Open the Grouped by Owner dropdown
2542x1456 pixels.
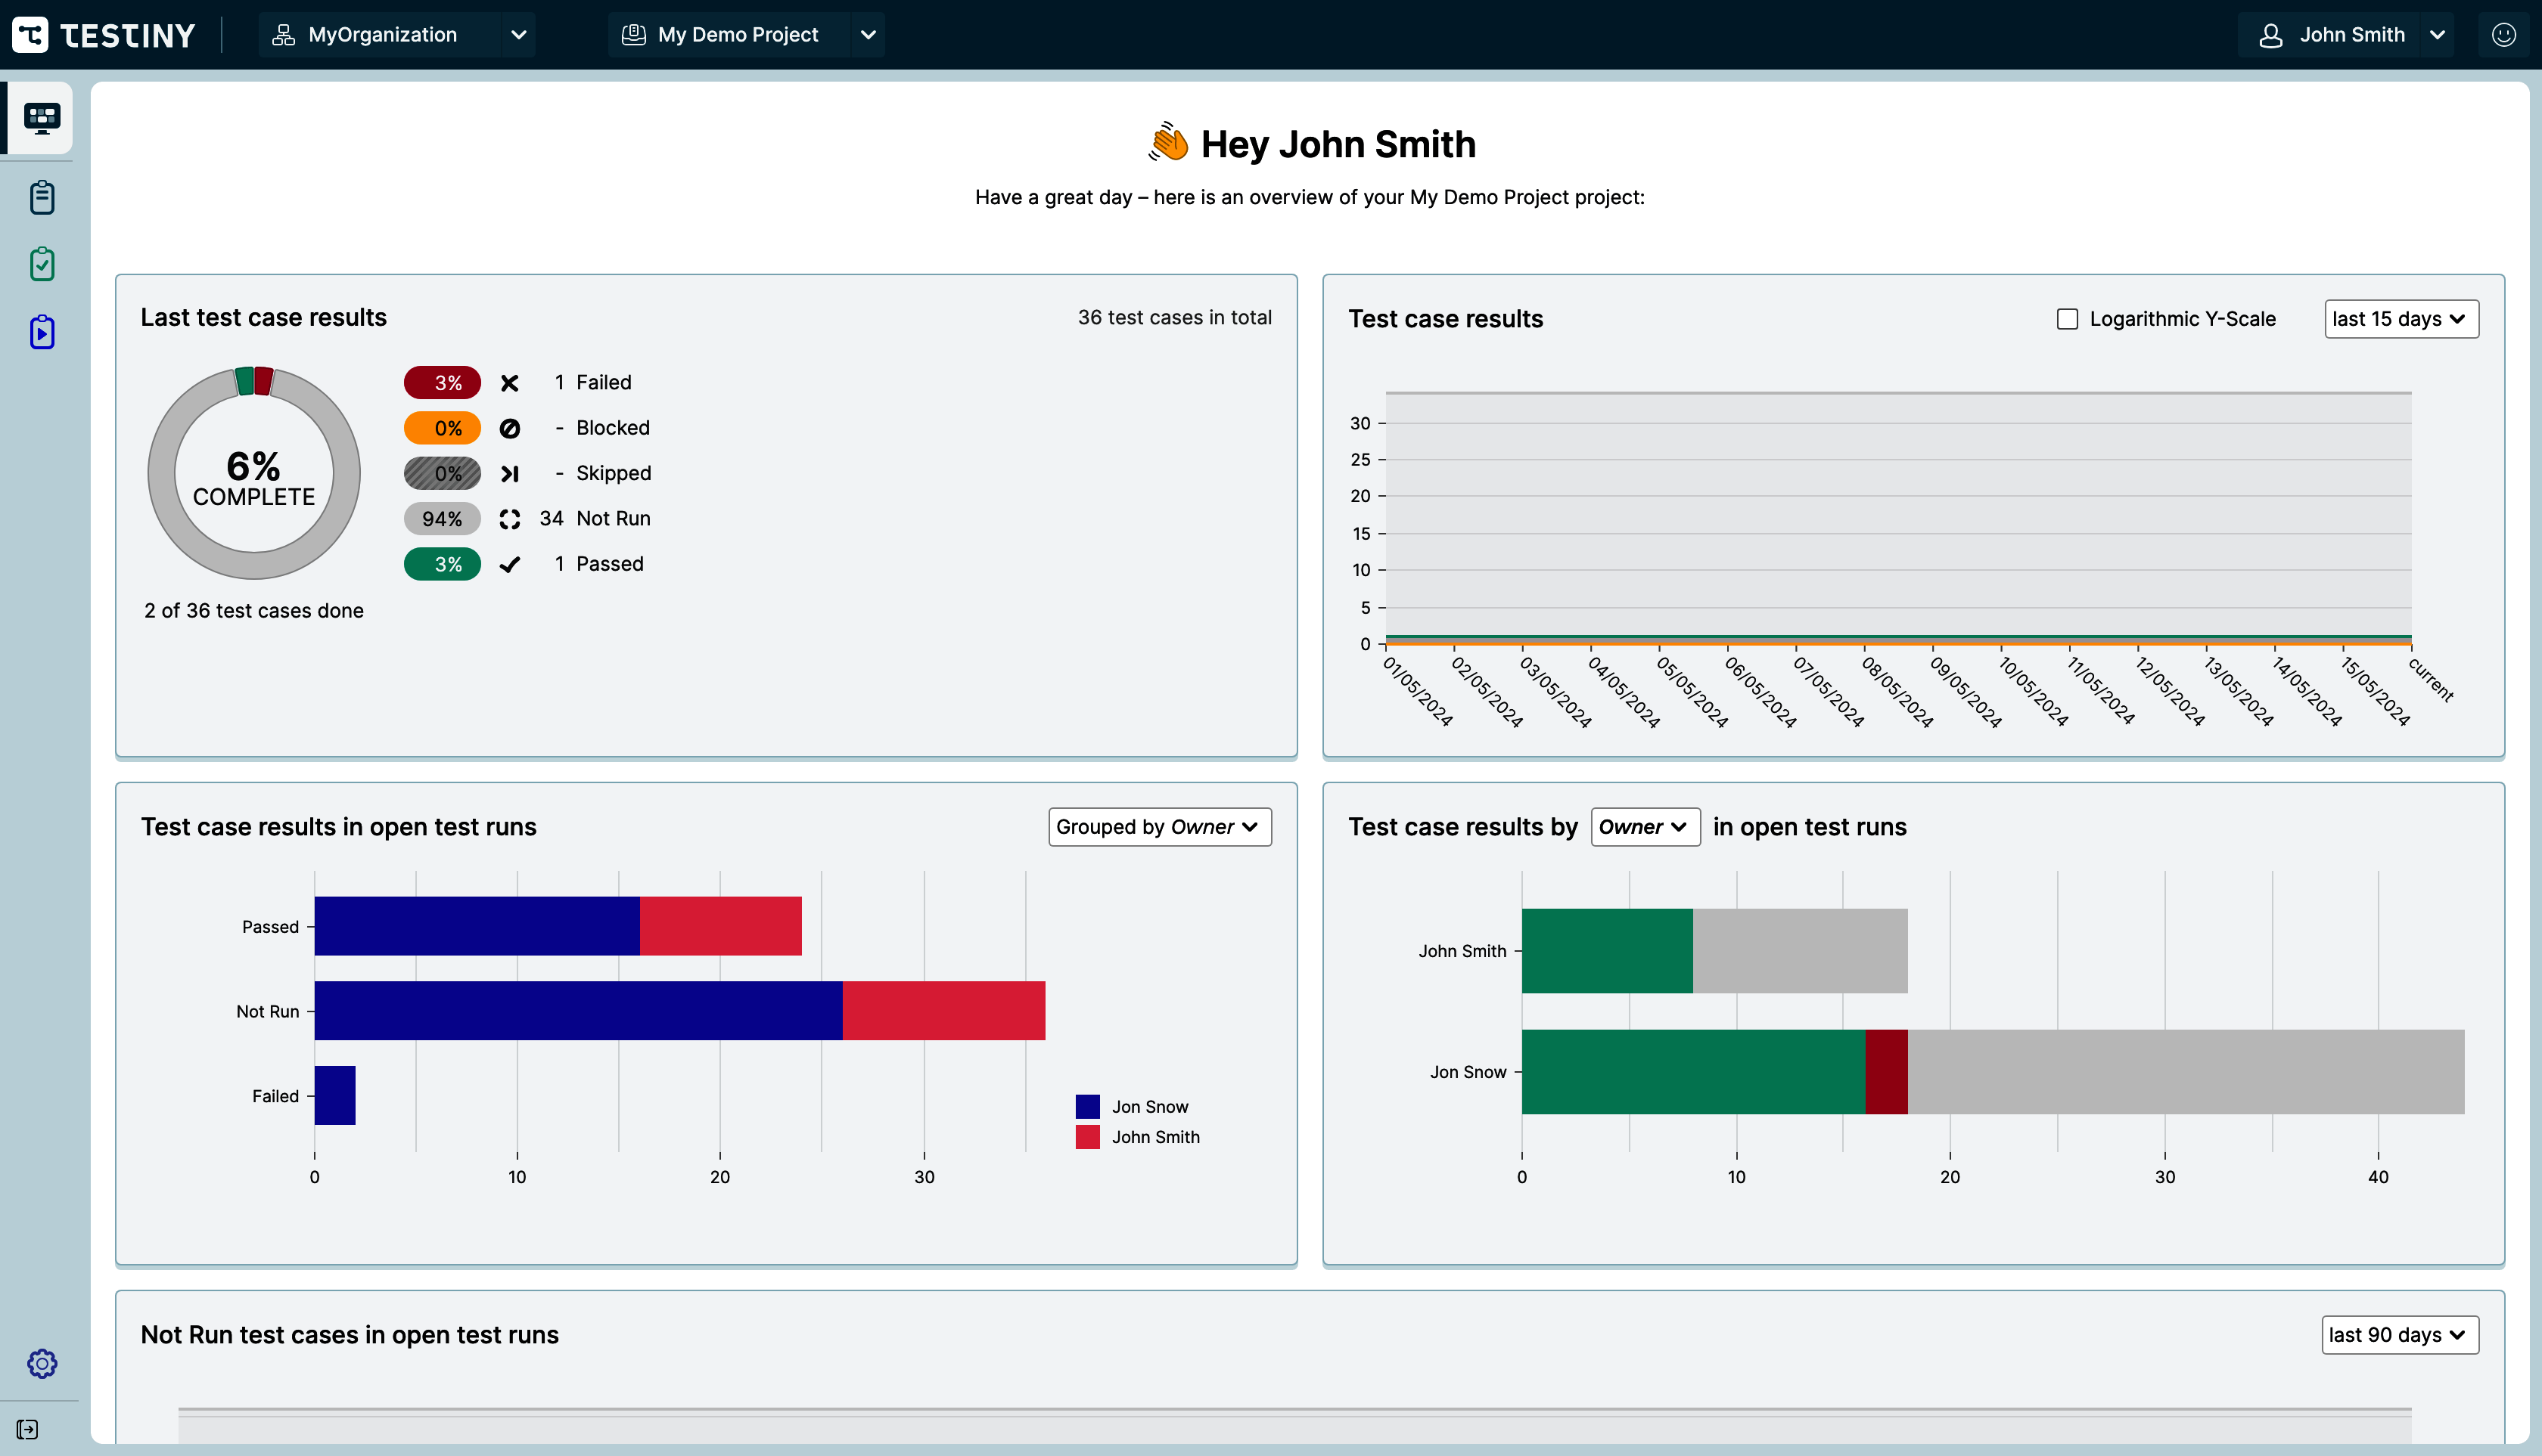(1159, 827)
